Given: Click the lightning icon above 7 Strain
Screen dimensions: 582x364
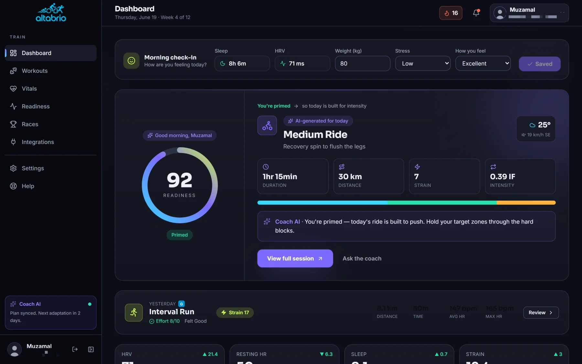Looking at the screenshot, I should [x=417, y=167].
